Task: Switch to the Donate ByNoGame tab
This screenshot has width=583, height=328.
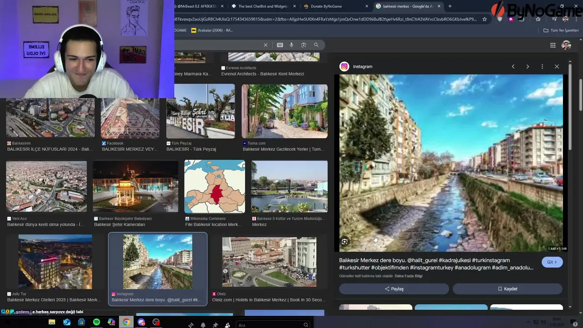Action: coord(335,6)
